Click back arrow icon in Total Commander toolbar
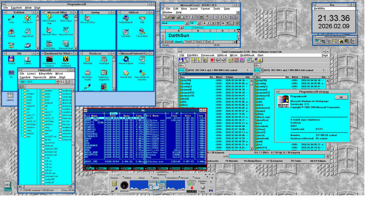This screenshot has height=199, width=368. 218,60
